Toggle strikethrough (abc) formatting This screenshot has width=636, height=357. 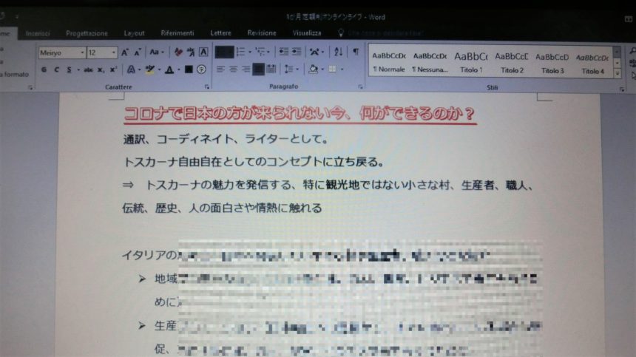(x=89, y=69)
